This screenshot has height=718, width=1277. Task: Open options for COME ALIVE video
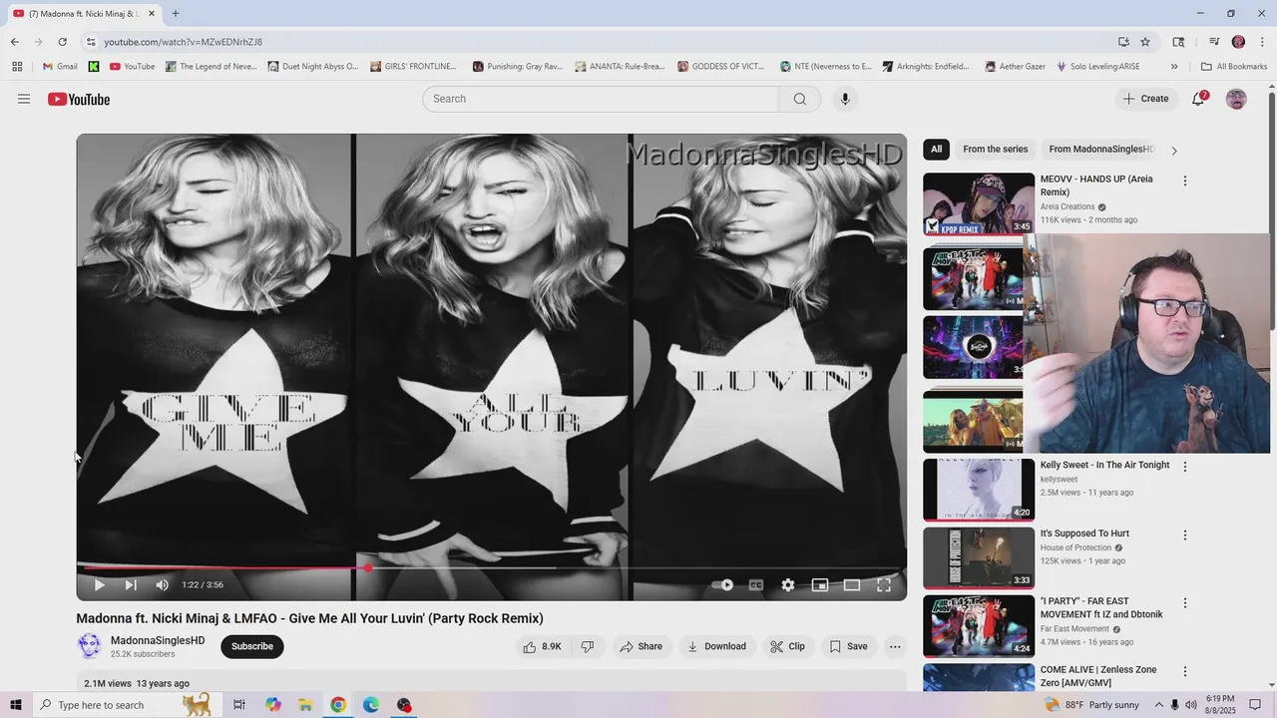(1185, 672)
